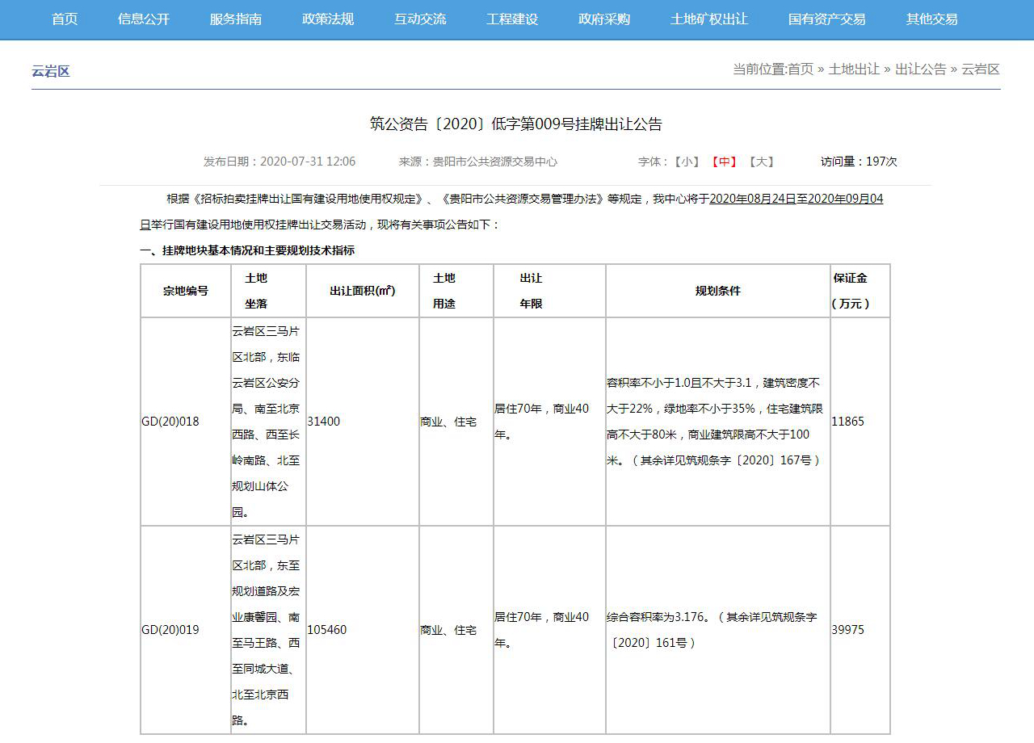Open the announcement title 筑公资告〔2020〕低字第009号

click(517, 125)
